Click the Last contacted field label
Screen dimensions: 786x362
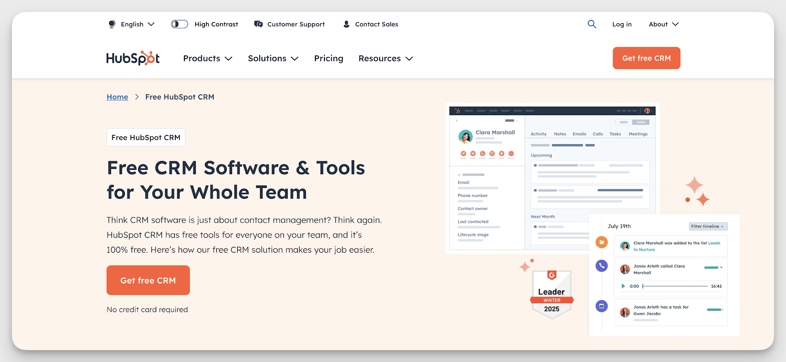tap(473, 222)
